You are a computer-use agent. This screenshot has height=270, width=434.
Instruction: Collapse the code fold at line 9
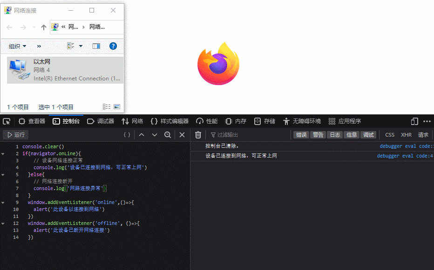pyautogui.click(x=3, y=203)
